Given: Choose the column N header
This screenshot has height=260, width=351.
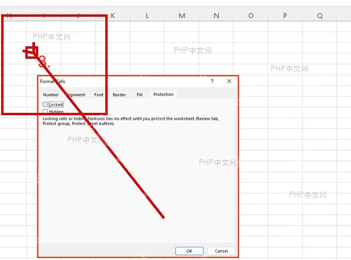Looking at the screenshot, I should click(216, 16).
